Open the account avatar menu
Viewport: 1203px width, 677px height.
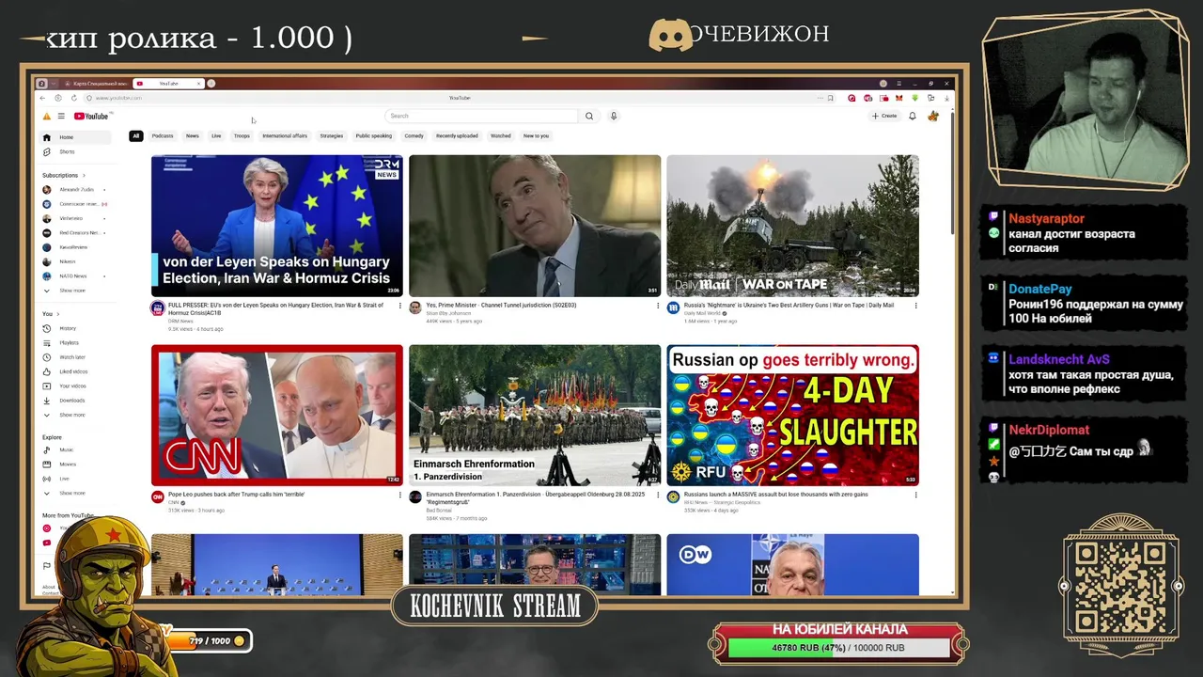pos(933,117)
